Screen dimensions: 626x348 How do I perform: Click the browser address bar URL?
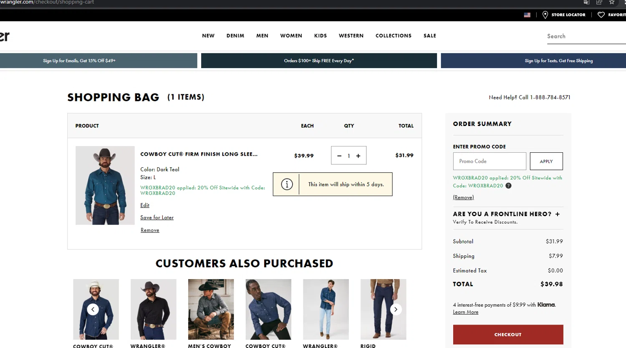pos(47,2)
